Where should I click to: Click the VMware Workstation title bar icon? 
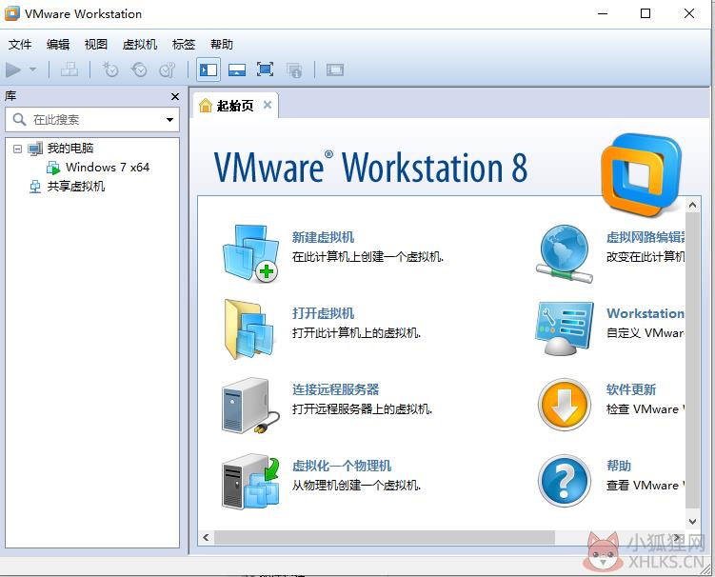[x=11, y=13]
